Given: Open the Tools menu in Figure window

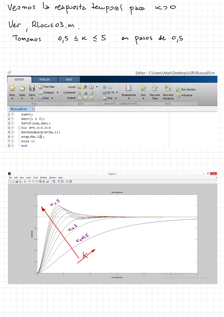Looking at the screenshot, I should coord(36,178).
